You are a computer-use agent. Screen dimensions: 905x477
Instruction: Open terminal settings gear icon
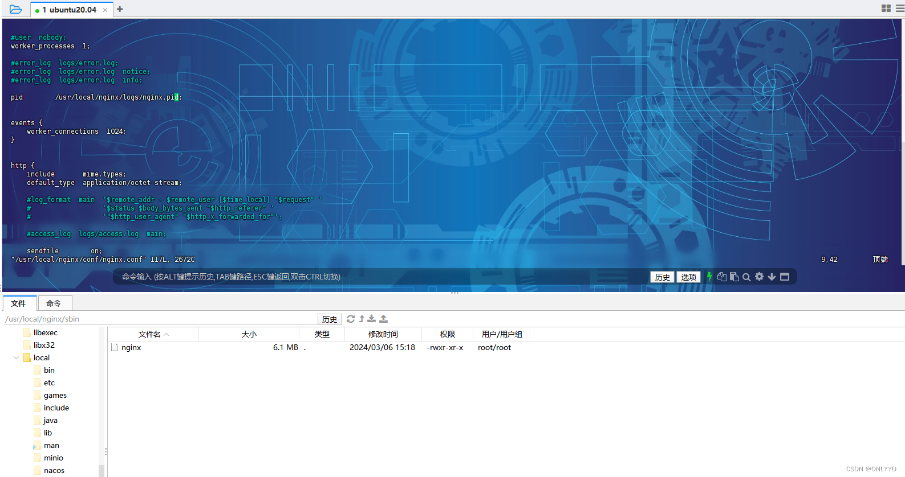pyautogui.click(x=759, y=277)
